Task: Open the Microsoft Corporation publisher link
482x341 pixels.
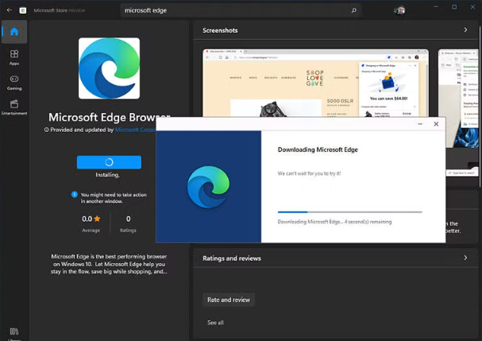Action: pyautogui.click(x=135, y=130)
